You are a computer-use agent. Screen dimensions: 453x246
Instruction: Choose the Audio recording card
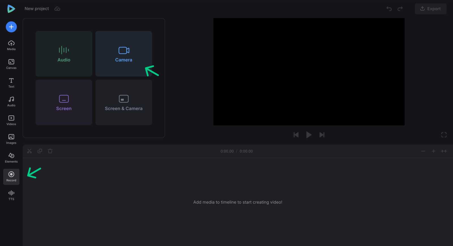tap(64, 54)
